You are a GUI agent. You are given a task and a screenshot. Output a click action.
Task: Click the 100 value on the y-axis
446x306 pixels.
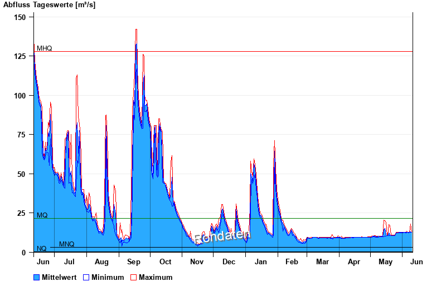pos(20,96)
